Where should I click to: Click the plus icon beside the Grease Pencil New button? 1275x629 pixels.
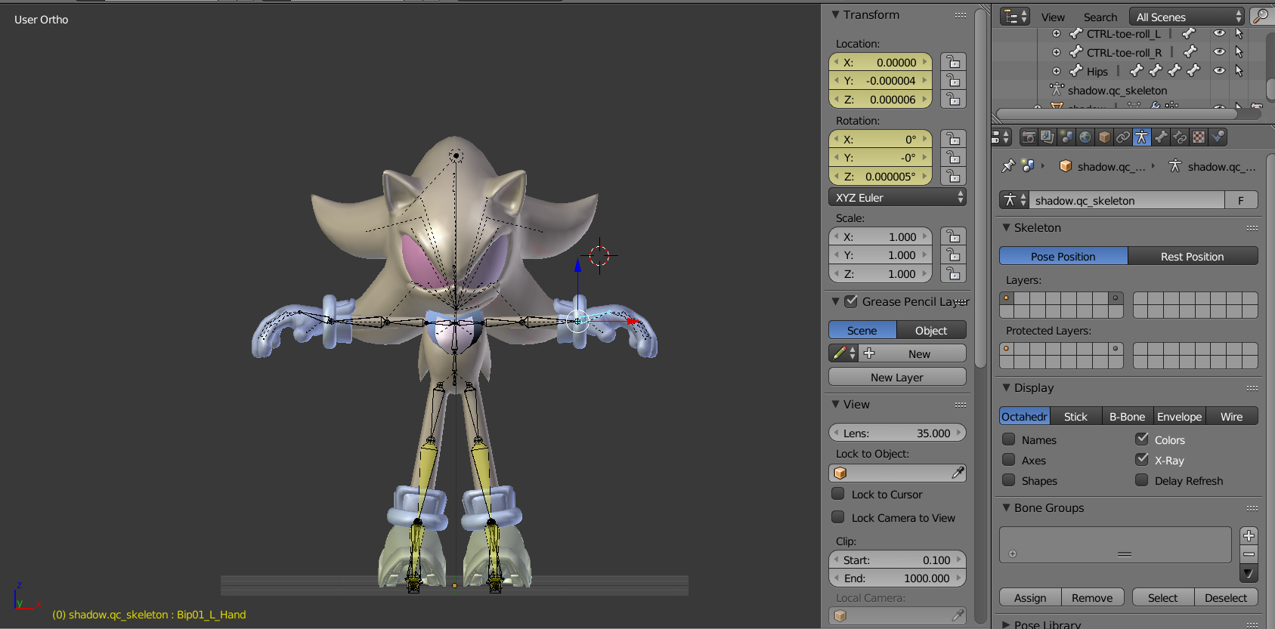pos(868,353)
